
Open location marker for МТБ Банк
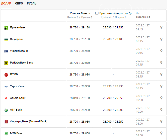click(161, 133)
